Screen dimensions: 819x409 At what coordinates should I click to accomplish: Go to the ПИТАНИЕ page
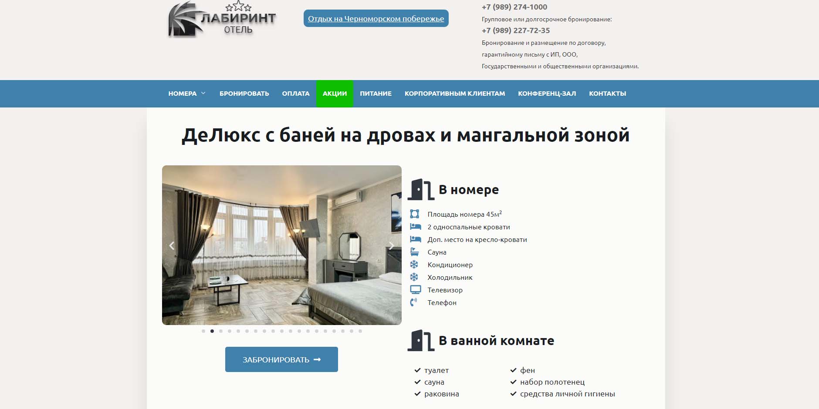pos(376,94)
